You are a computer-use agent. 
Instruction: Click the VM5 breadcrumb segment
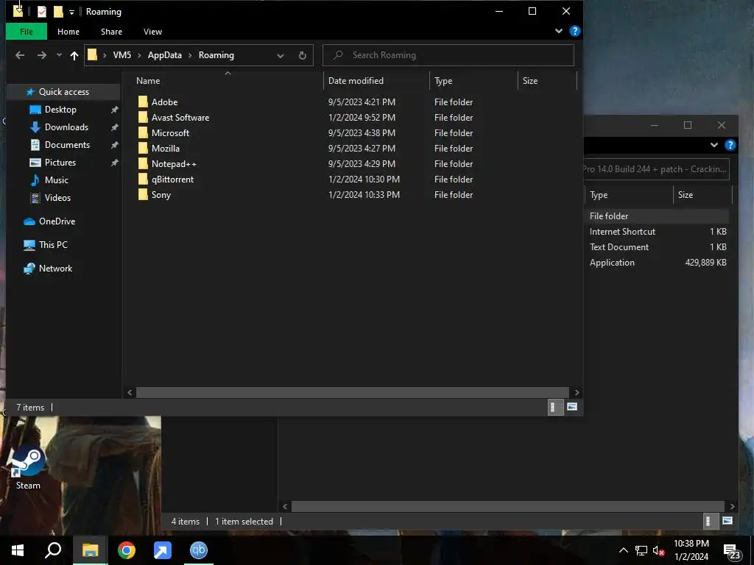point(122,55)
